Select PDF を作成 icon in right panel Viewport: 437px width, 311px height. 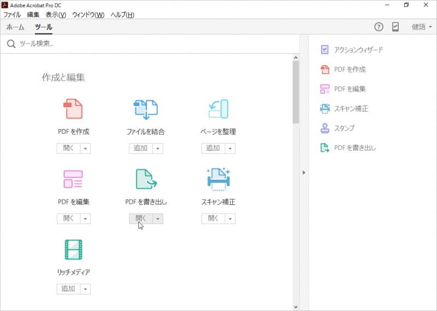click(x=324, y=69)
